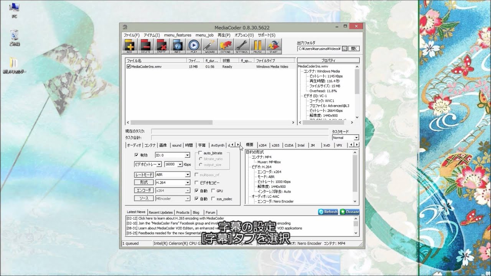Click the yellow folder desktop icon

15,65
